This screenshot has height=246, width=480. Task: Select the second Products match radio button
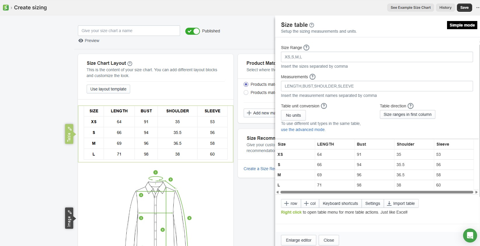tap(246, 93)
